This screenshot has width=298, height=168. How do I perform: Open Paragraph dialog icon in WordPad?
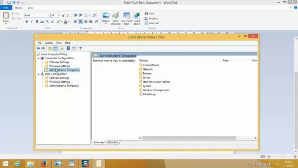coord(96,21)
